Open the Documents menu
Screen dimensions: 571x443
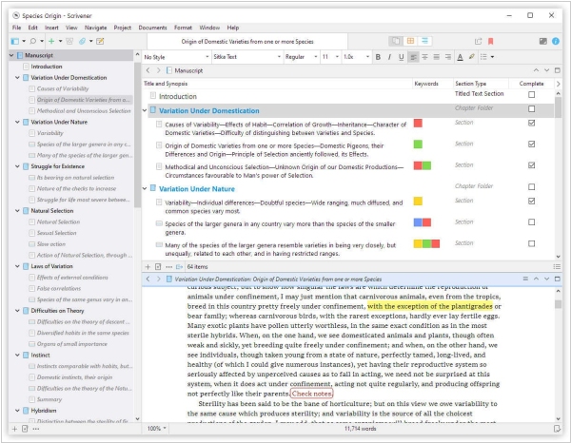pos(152,28)
